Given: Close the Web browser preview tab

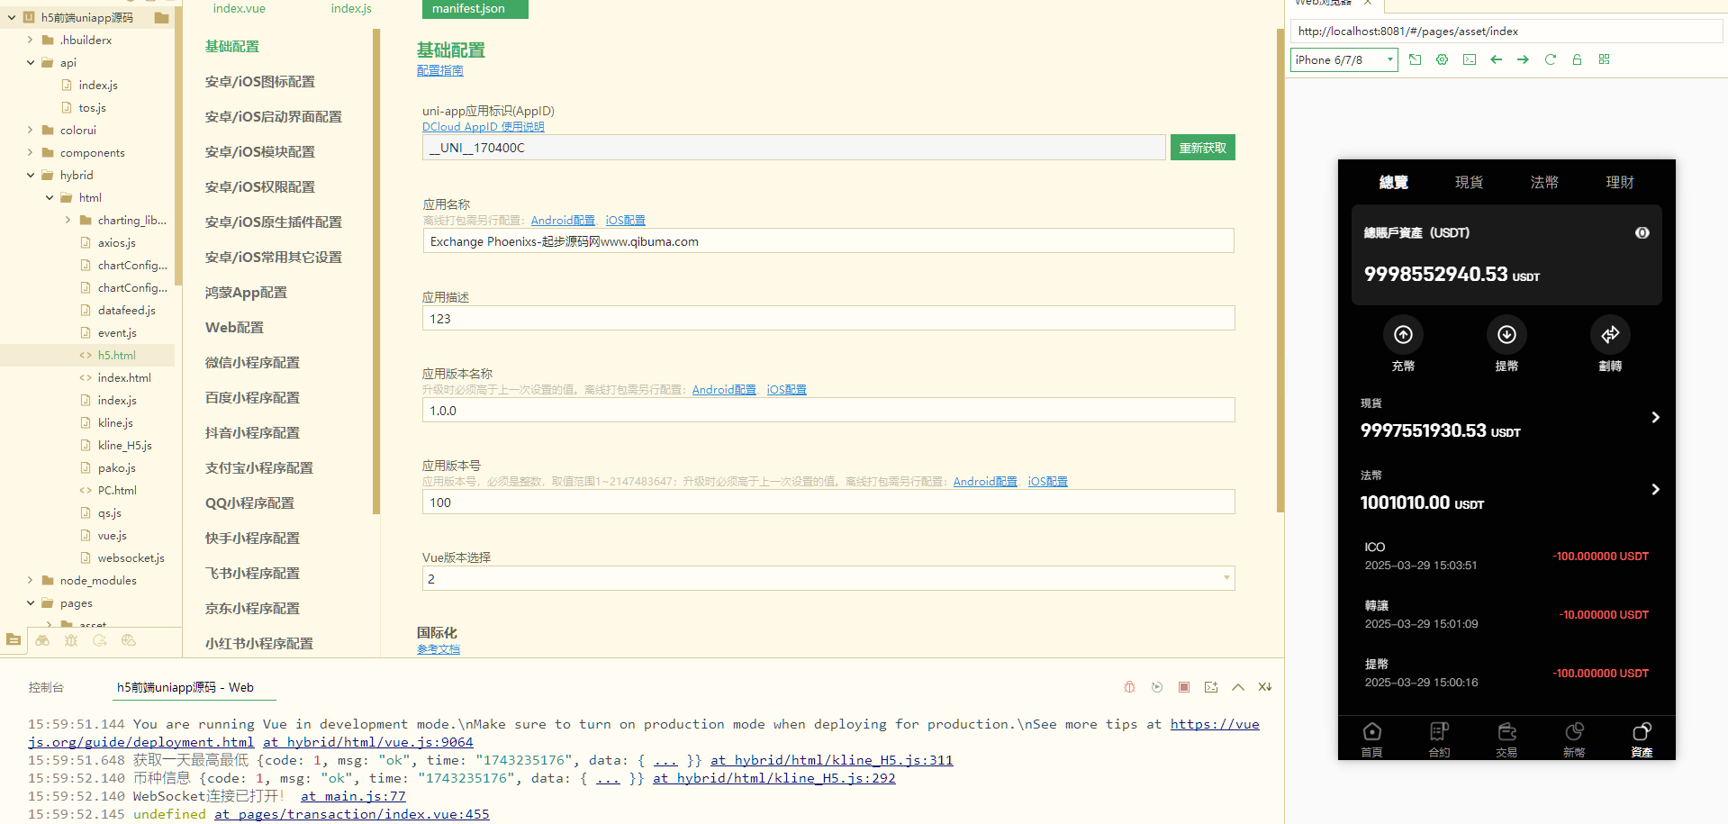Looking at the screenshot, I should 1367,3.
